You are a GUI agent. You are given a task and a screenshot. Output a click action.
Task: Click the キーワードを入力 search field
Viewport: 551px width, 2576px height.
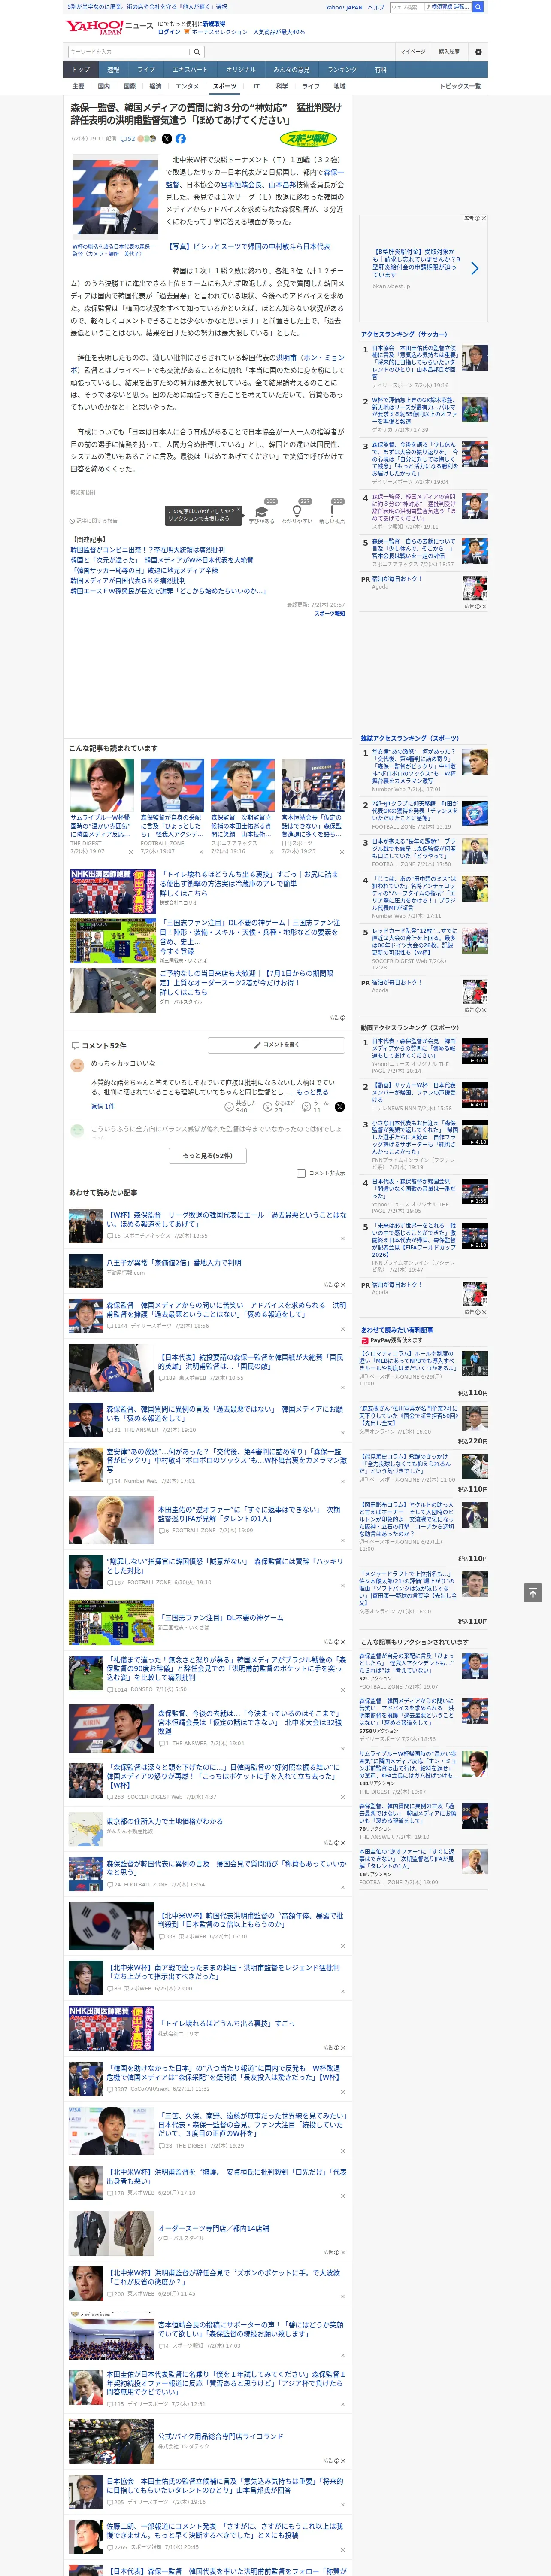(129, 52)
